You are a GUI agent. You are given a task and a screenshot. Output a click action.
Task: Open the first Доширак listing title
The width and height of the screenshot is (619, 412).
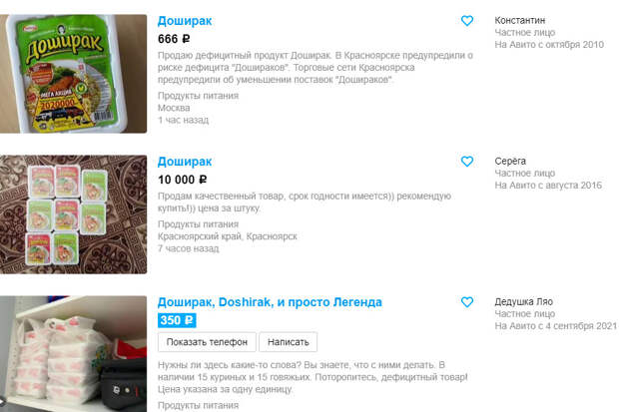coord(185,21)
